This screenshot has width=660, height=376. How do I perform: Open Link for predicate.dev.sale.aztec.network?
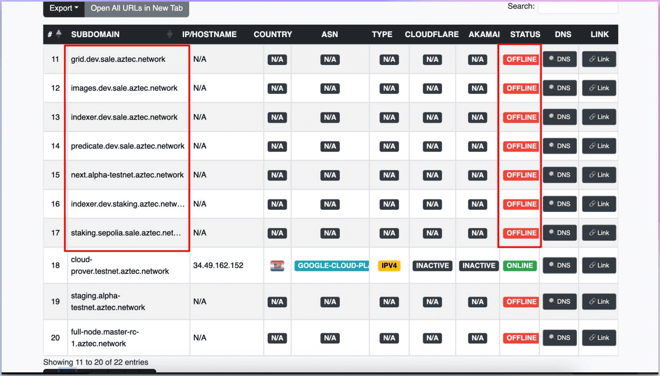599,146
